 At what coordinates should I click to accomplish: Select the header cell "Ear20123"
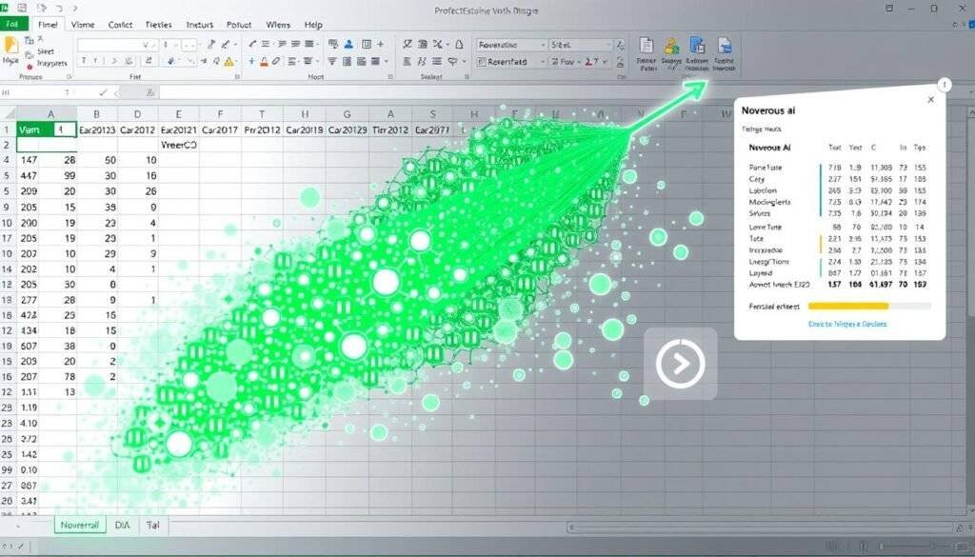pyautogui.click(x=97, y=129)
